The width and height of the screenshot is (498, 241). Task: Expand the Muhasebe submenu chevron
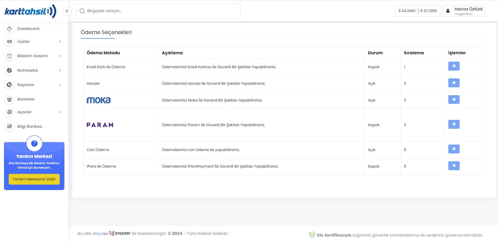click(60, 70)
